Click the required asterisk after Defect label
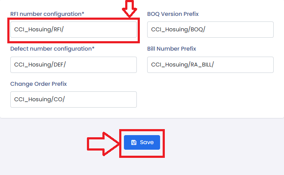The width and height of the screenshot is (284, 175). [93, 48]
